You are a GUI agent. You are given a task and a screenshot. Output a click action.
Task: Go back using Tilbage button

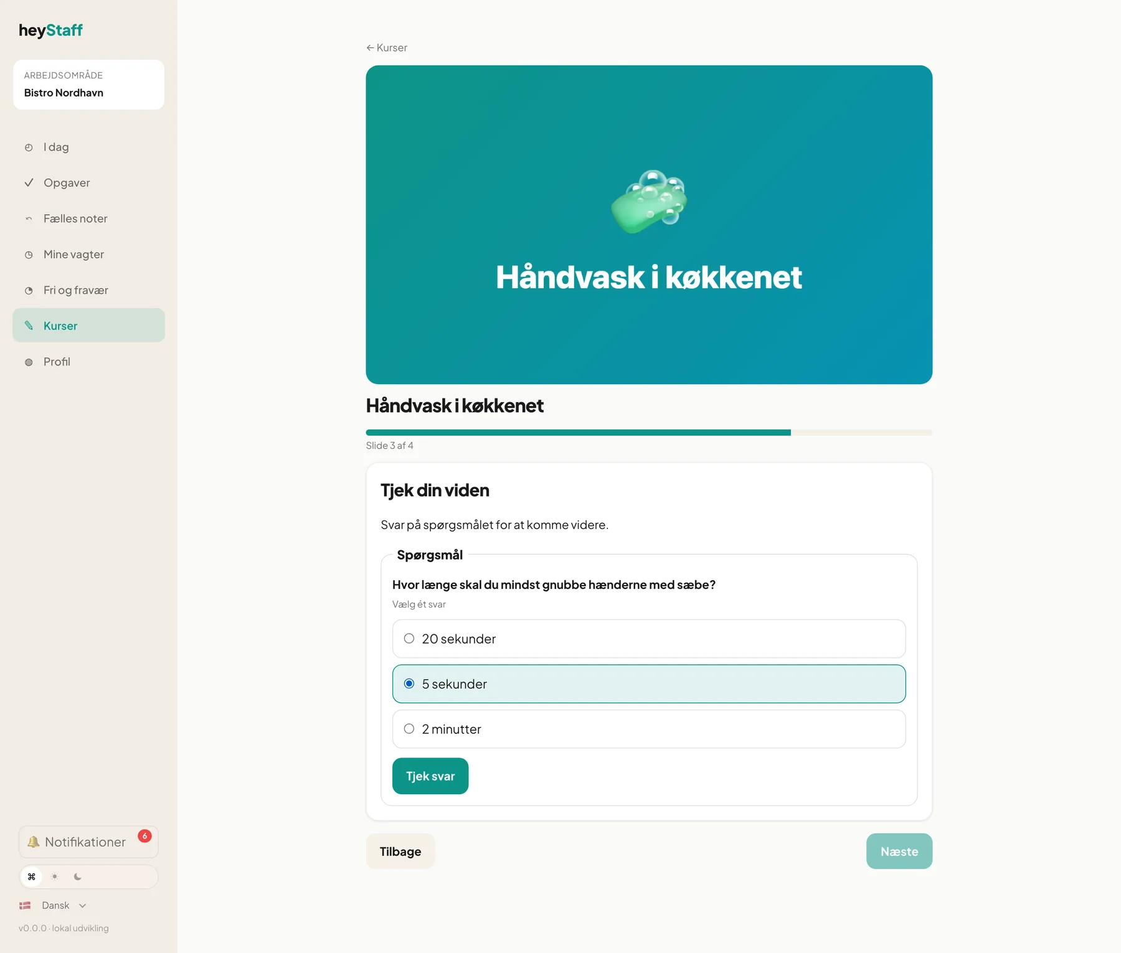[x=400, y=852]
